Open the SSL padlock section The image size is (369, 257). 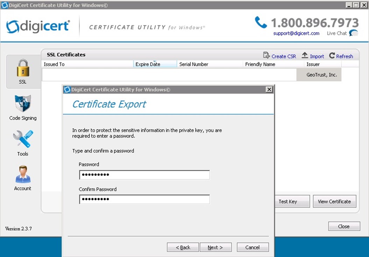[x=23, y=72]
